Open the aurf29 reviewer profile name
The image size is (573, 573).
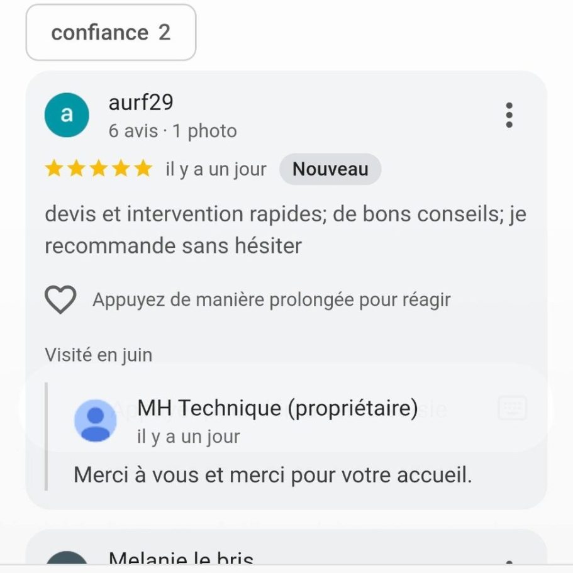[x=141, y=103]
